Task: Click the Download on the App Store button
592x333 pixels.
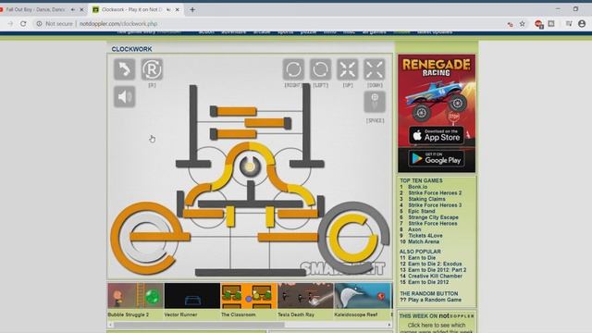Action: pyautogui.click(x=437, y=136)
